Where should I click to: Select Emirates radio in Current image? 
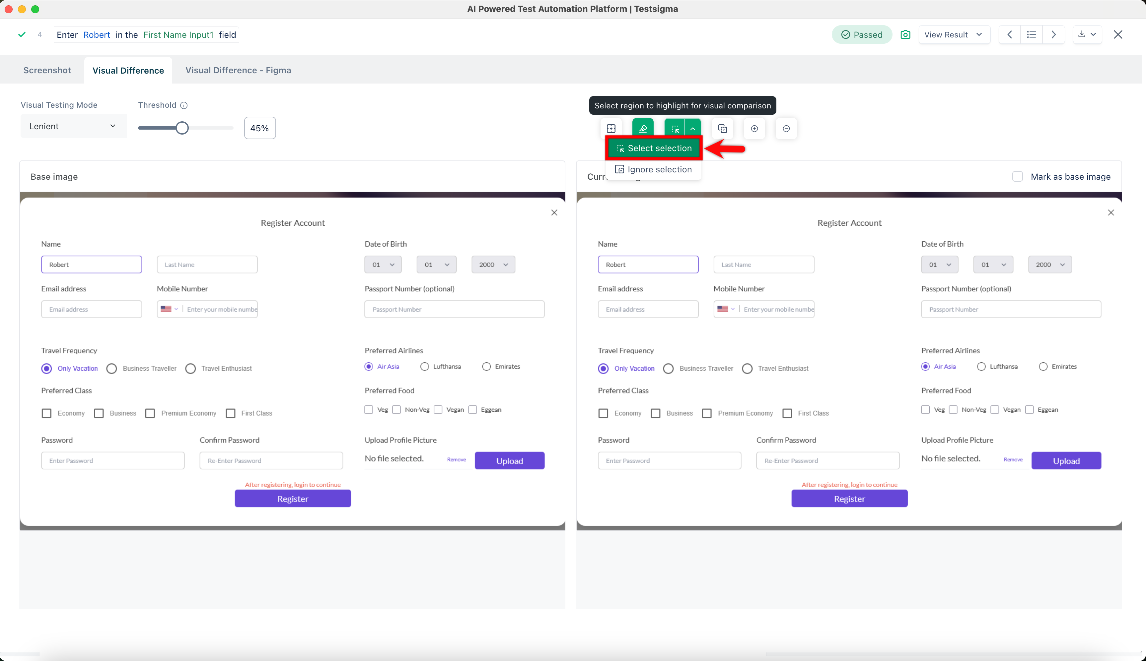coord(1043,366)
